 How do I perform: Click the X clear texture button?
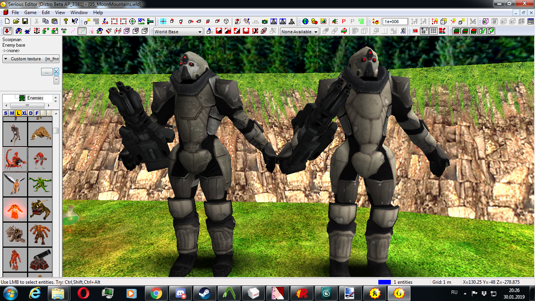click(56, 72)
